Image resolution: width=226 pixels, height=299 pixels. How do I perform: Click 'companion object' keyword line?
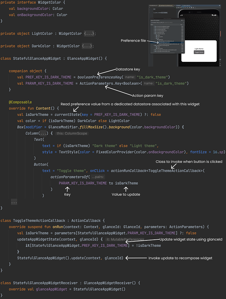click(x=26, y=71)
